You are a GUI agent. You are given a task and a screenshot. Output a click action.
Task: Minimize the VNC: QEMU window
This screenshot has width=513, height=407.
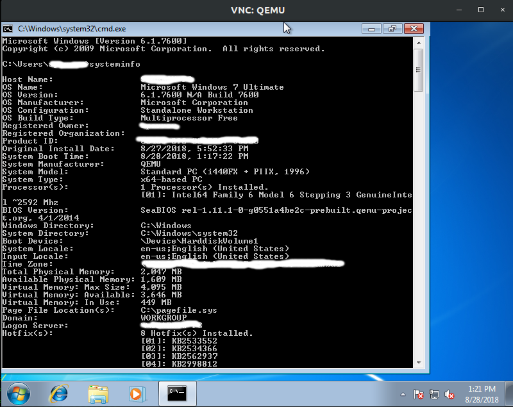(x=459, y=10)
